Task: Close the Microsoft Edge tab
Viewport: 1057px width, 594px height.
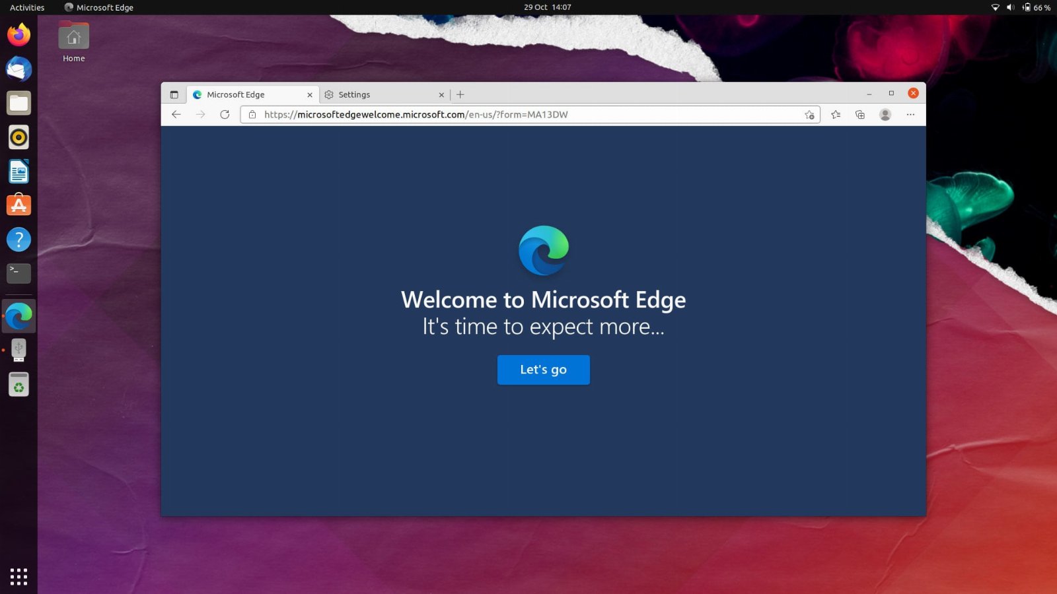Action: coord(310,95)
